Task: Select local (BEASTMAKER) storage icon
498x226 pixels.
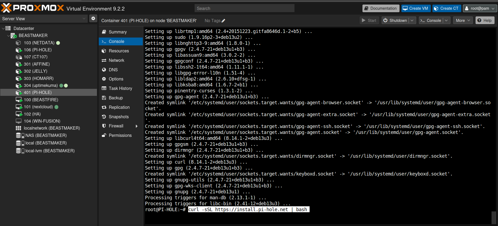Action: click(x=20, y=143)
